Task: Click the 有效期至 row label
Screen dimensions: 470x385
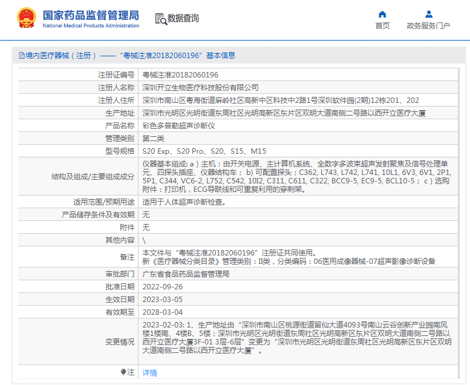Action: pyautogui.click(x=120, y=312)
